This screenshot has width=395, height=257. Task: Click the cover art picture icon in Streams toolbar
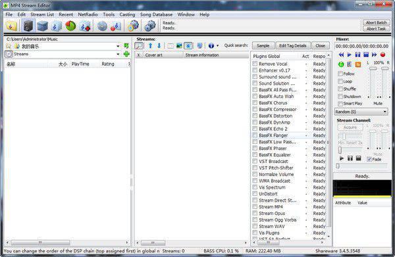click(x=179, y=45)
